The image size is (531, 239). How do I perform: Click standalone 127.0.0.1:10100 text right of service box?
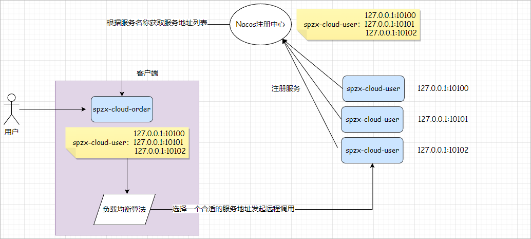(x=443, y=88)
